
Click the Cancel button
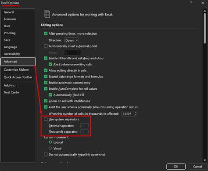[x=197, y=167]
